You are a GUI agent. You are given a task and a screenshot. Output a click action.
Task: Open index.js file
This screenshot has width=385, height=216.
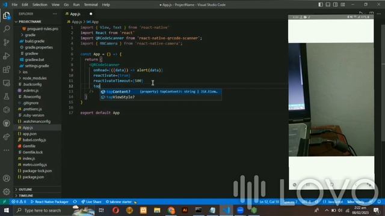click(x=28, y=158)
